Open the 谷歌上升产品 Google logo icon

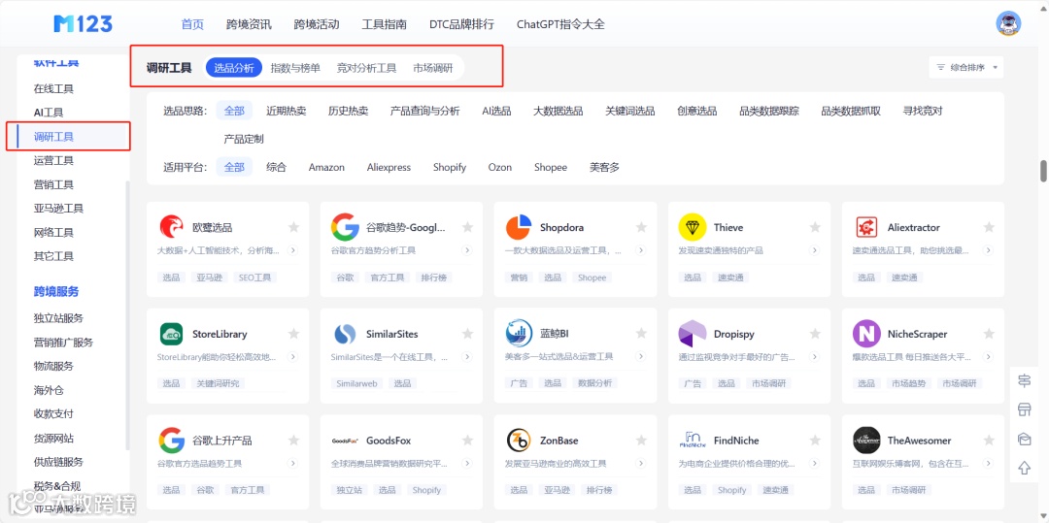coord(171,441)
